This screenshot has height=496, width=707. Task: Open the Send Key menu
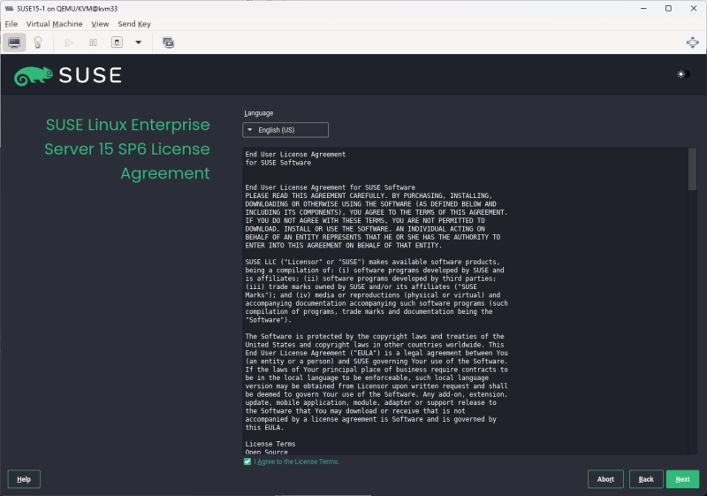pos(134,24)
